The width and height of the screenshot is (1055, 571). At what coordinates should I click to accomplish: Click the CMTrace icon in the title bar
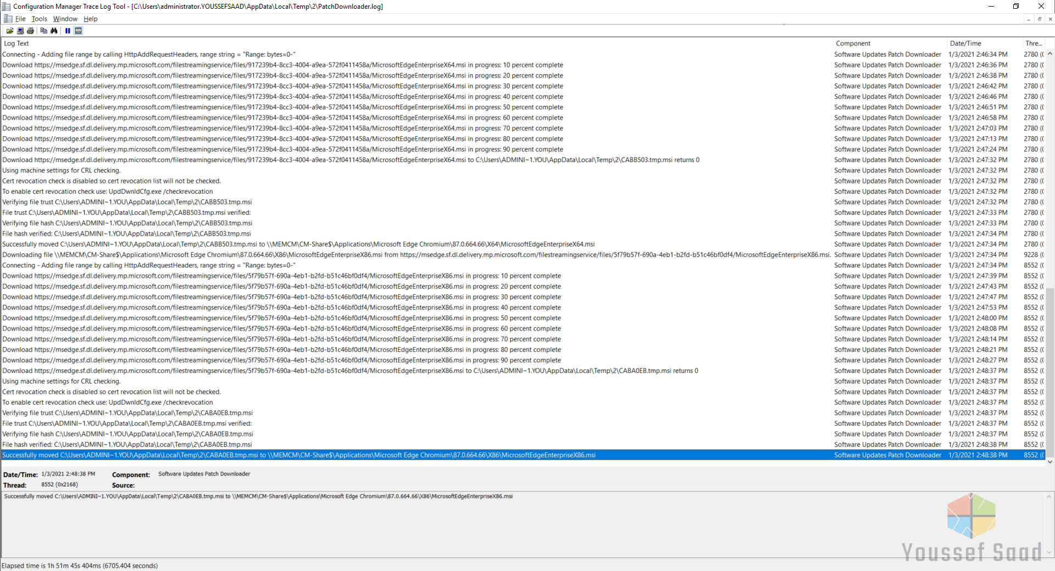(x=6, y=6)
